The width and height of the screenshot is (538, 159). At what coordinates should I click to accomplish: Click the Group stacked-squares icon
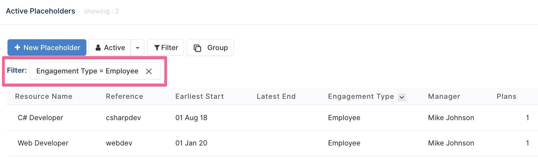197,48
